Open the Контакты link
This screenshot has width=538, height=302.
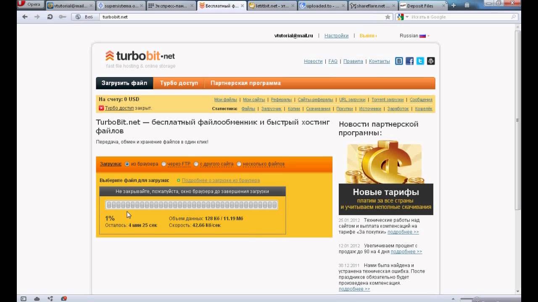coord(380,61)
